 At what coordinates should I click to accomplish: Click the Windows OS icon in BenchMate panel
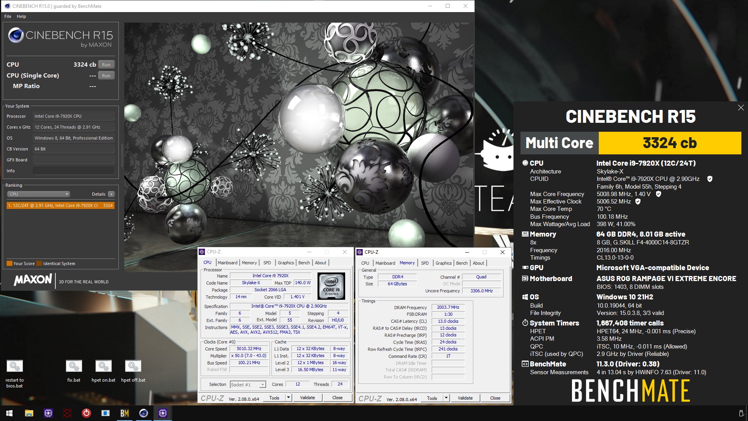[525, 297]
